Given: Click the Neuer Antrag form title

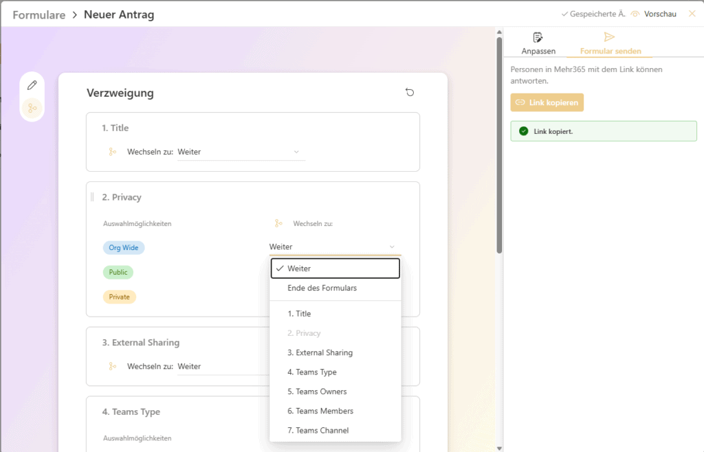Looking at the screenshot, I should (x=119, y=15).
